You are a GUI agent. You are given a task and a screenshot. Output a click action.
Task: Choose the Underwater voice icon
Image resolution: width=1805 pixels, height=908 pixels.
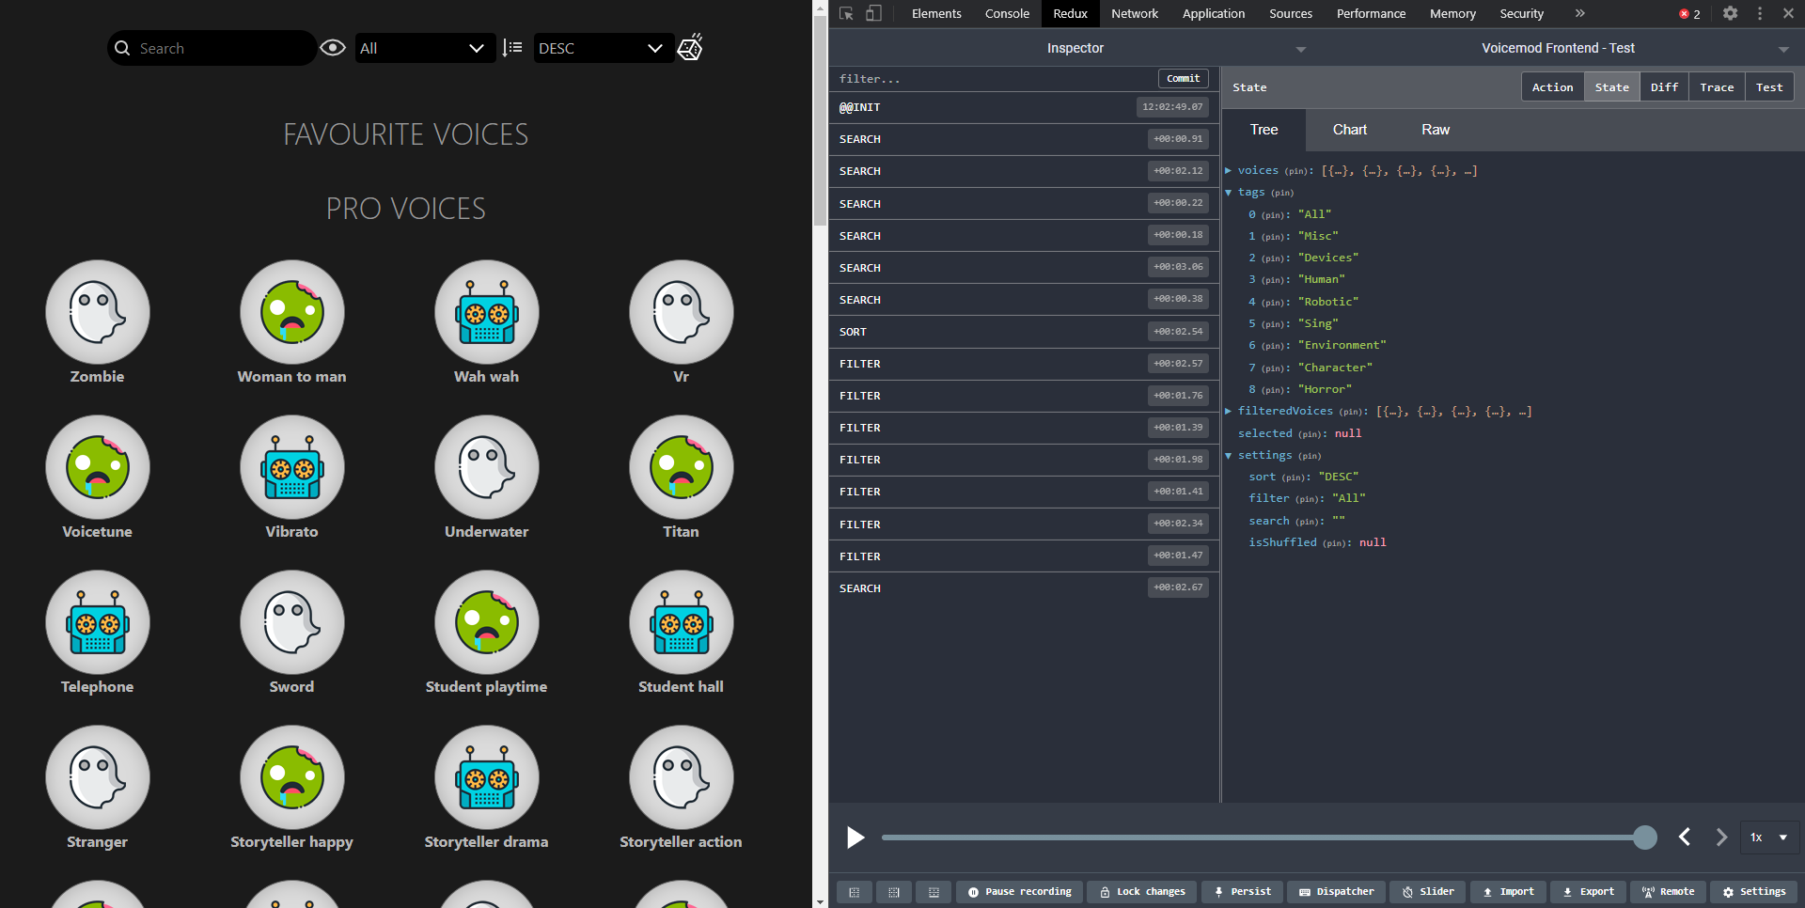[x=487, y=467]
